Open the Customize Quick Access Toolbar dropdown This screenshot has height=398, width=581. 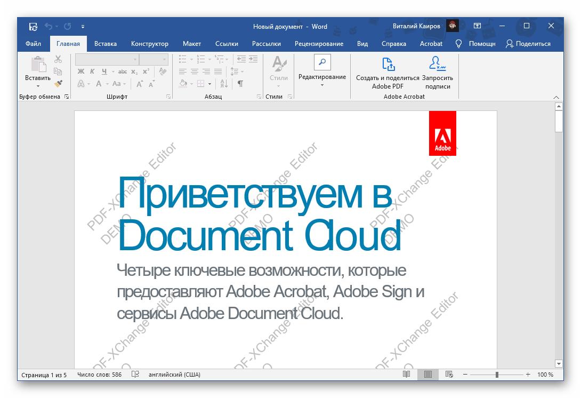(x=83, y=26)
